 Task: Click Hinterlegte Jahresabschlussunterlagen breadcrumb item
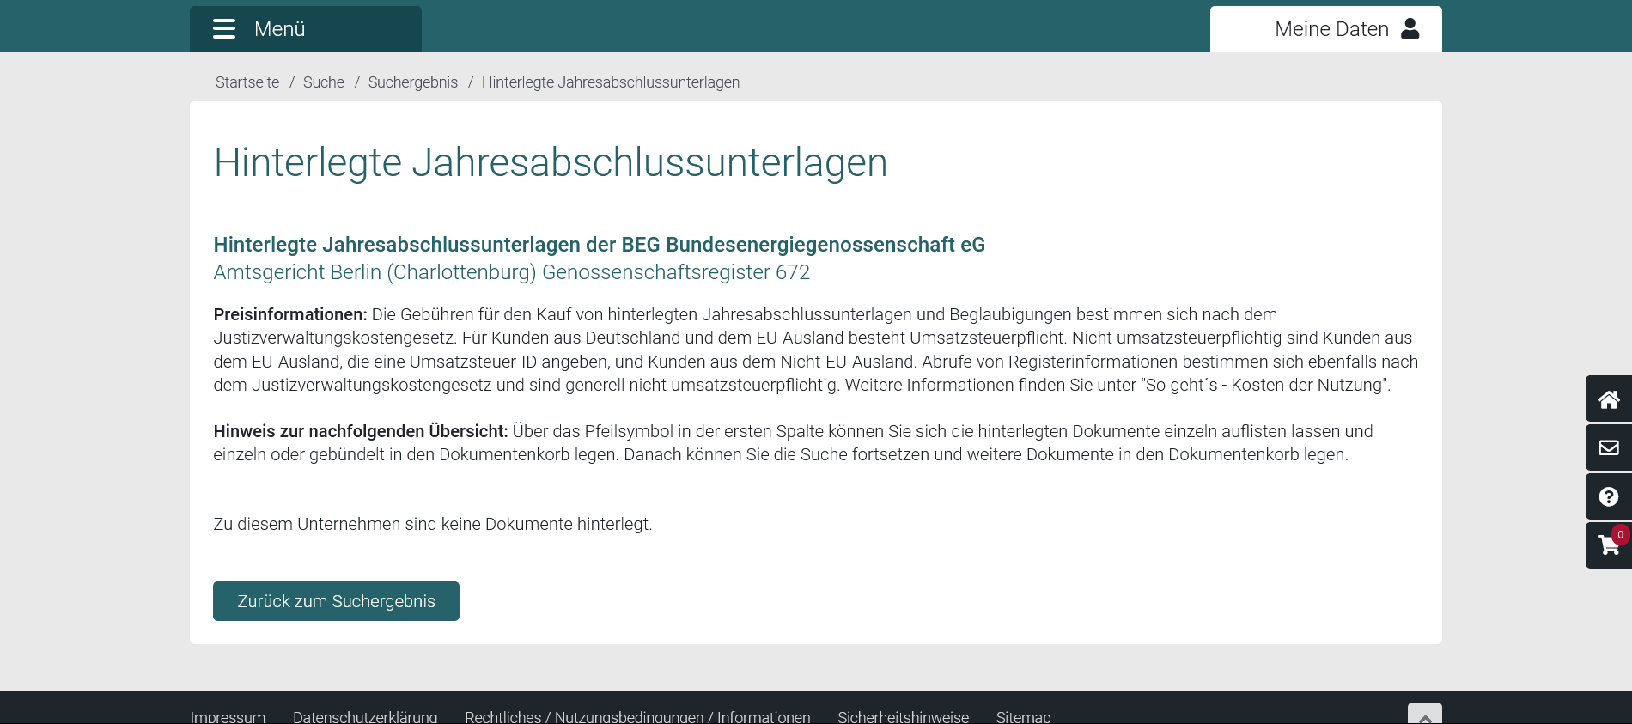click(x=610, y=82)
